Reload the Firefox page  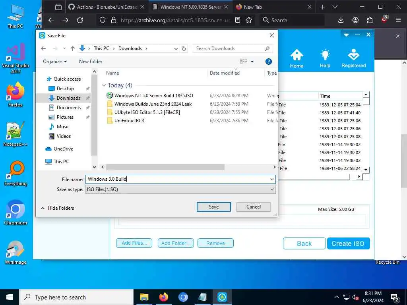pos(80,20)
